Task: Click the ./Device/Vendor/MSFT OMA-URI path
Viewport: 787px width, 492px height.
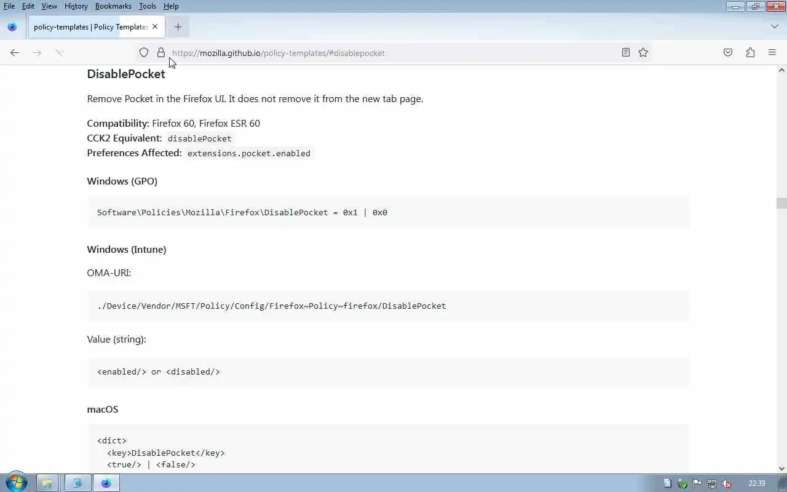Action: tap(272, 306)
